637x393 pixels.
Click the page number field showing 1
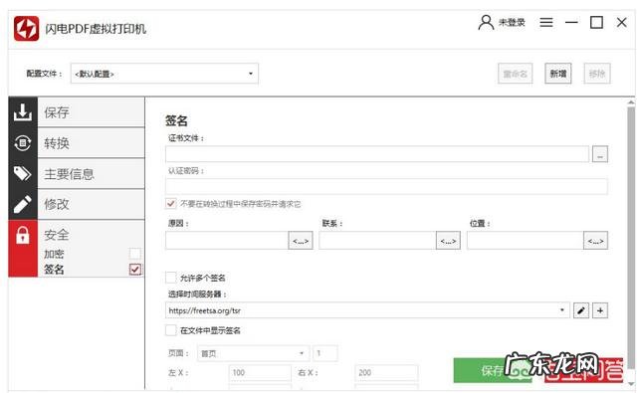[x=325, y=353]
